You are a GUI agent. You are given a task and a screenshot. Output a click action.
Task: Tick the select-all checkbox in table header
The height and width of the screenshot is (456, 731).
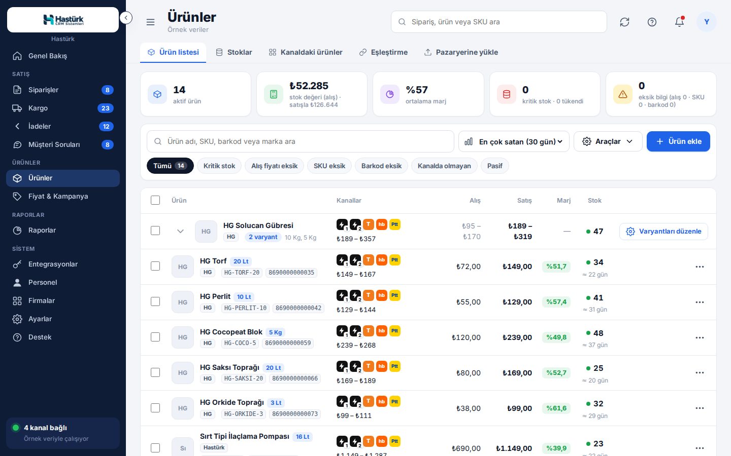(155, 200)
